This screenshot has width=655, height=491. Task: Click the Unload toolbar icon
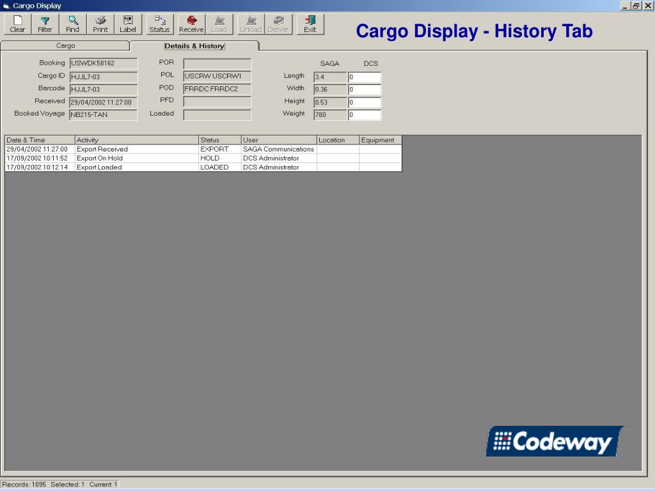pyautogui.click(x=251, y=24)
